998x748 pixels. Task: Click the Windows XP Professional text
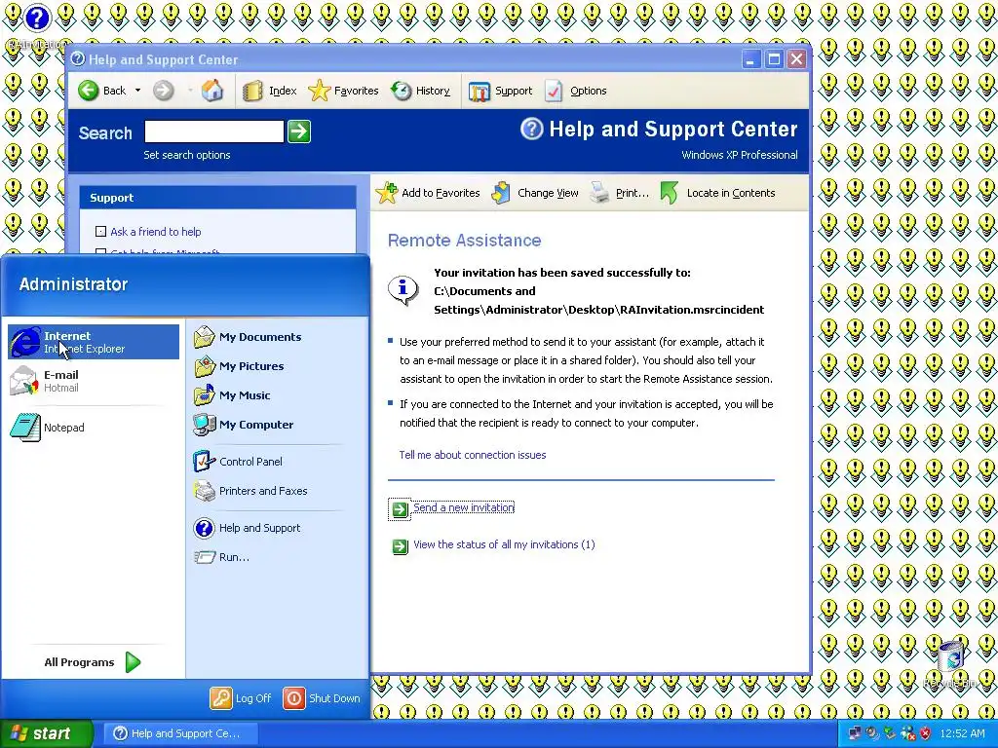click(739, 155)
